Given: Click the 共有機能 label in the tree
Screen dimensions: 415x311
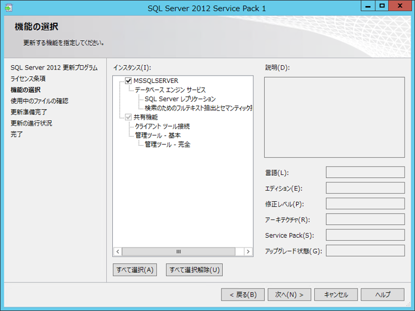Looking at the screenshot, I should click(146, 117).
